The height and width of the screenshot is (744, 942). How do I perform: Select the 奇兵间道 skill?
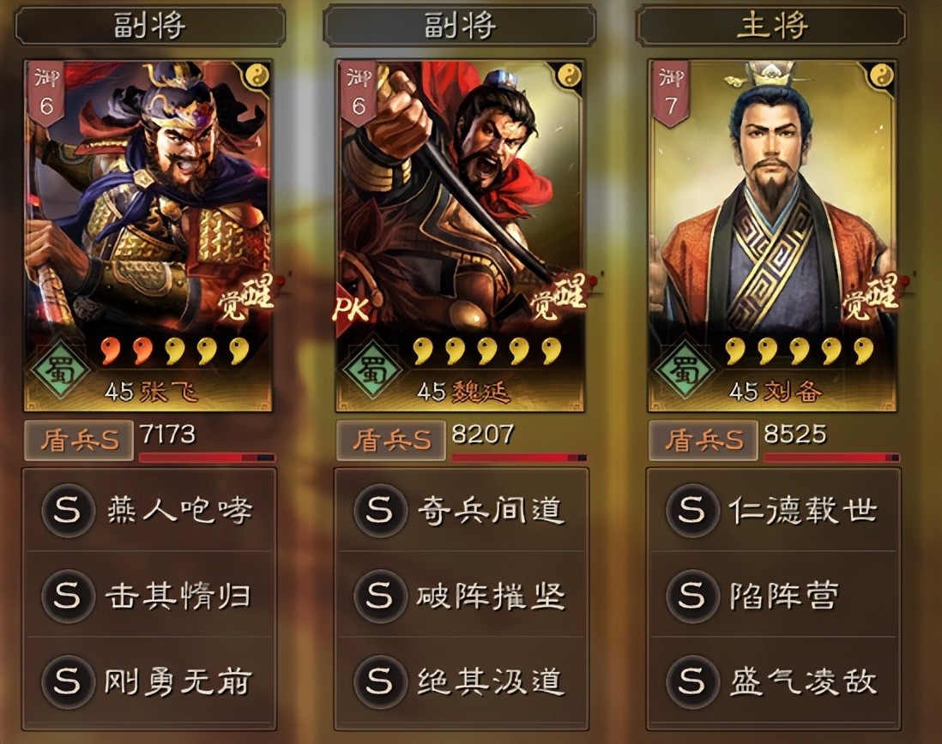(461, 511)
